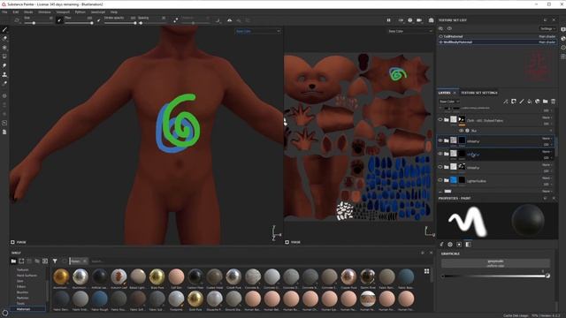Select the Clone stamp tool

[4, 74]
